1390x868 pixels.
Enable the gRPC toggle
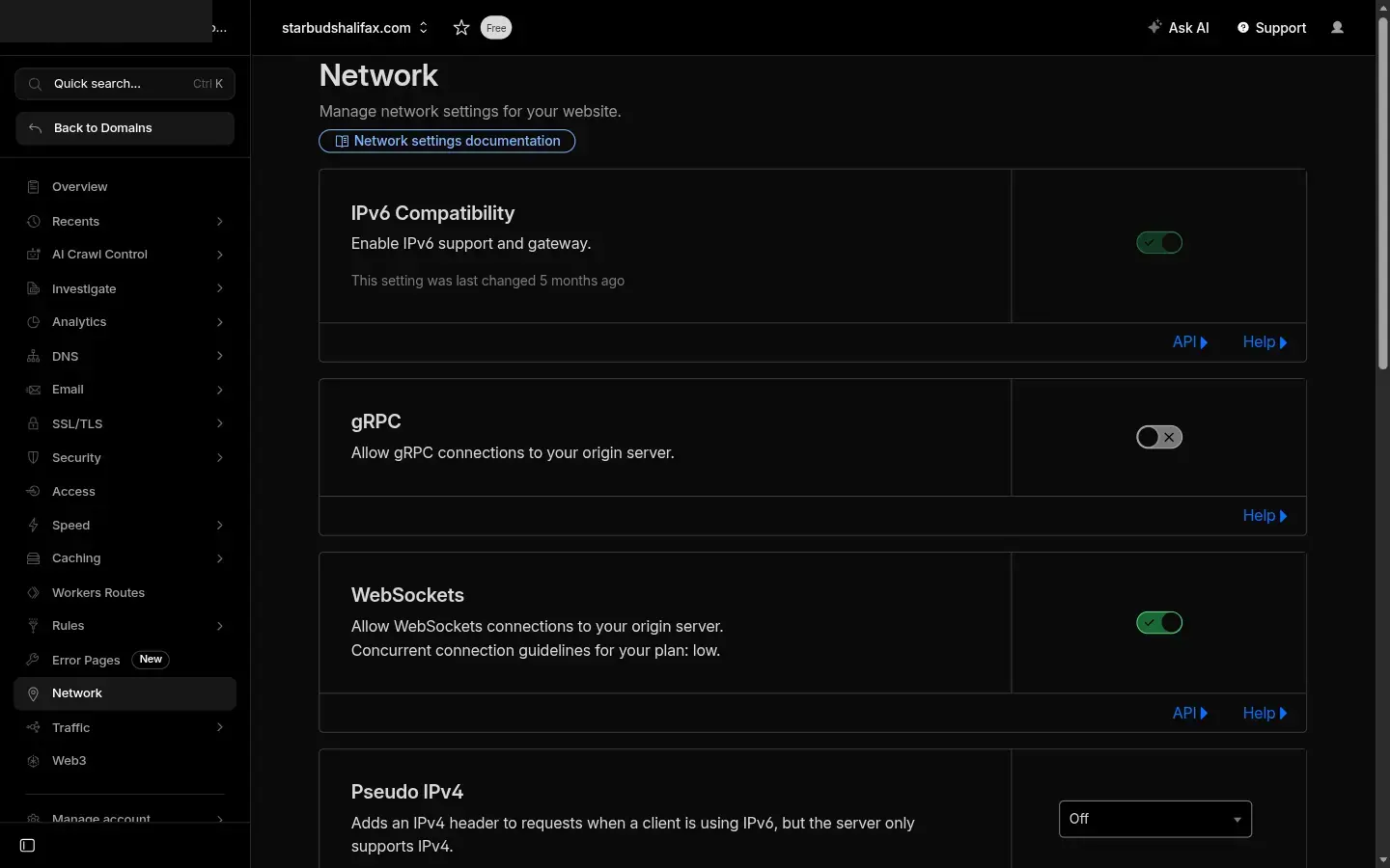(x=1158, y=437)
